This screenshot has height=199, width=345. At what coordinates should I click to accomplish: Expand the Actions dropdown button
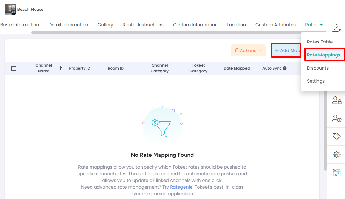point(248,50)
